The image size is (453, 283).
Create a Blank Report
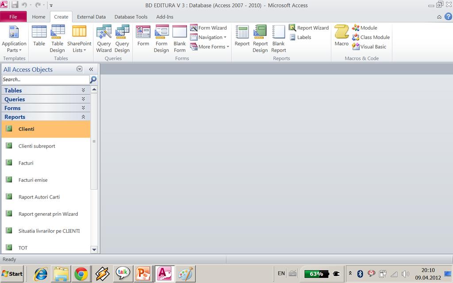(279, 39)
